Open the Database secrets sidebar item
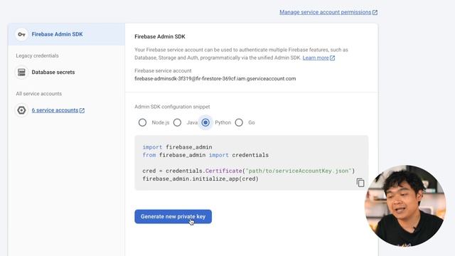This screenshot has width=455, height=256. pyautogui.click(x=53, y=73)
